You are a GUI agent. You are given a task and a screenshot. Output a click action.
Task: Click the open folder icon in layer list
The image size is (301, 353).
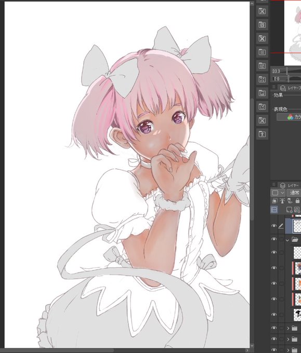(x=295, y=239)
